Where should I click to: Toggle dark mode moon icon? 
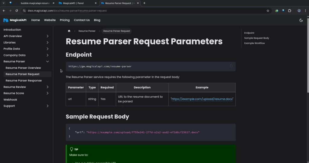301,20
